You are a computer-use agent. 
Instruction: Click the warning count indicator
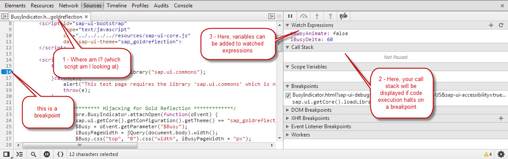pos(488,154)
